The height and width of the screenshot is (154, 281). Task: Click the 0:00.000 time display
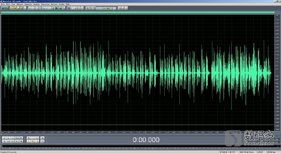pyautogui.click(x=146, y=140)
